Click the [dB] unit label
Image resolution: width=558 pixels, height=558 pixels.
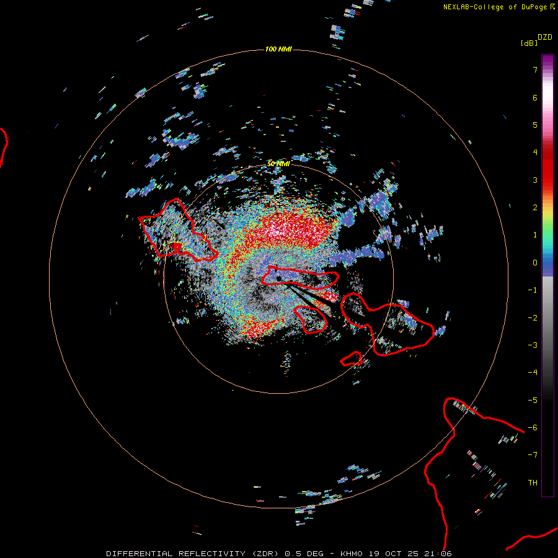(x=529, y=43)
